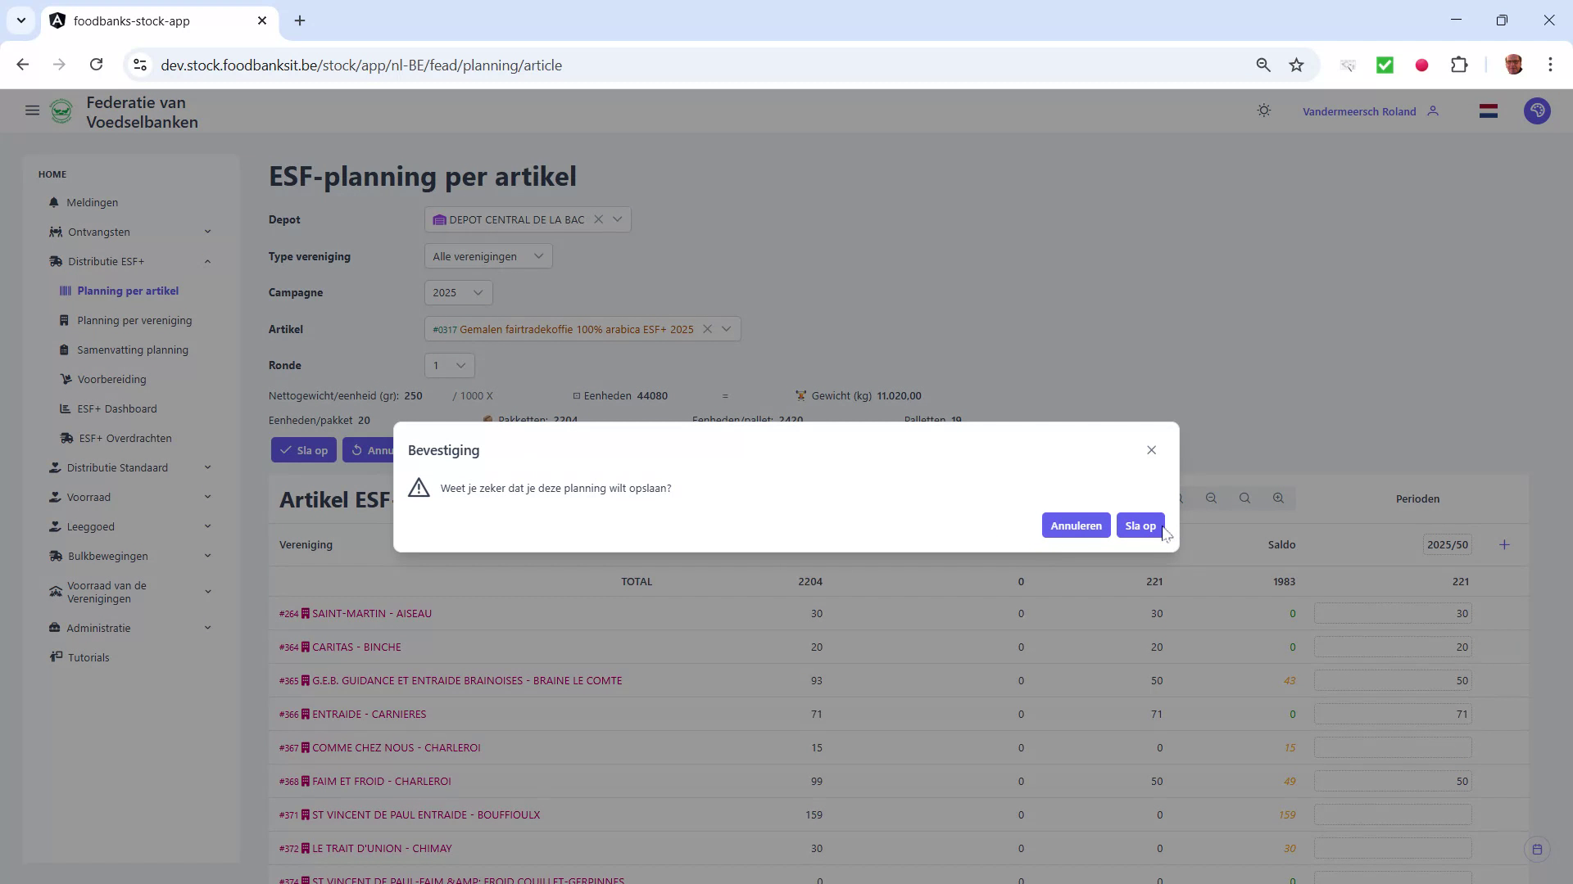Open the Campagne year dropdown
The height and width of the screenshot is (884, 1573).
coord(457,292)
